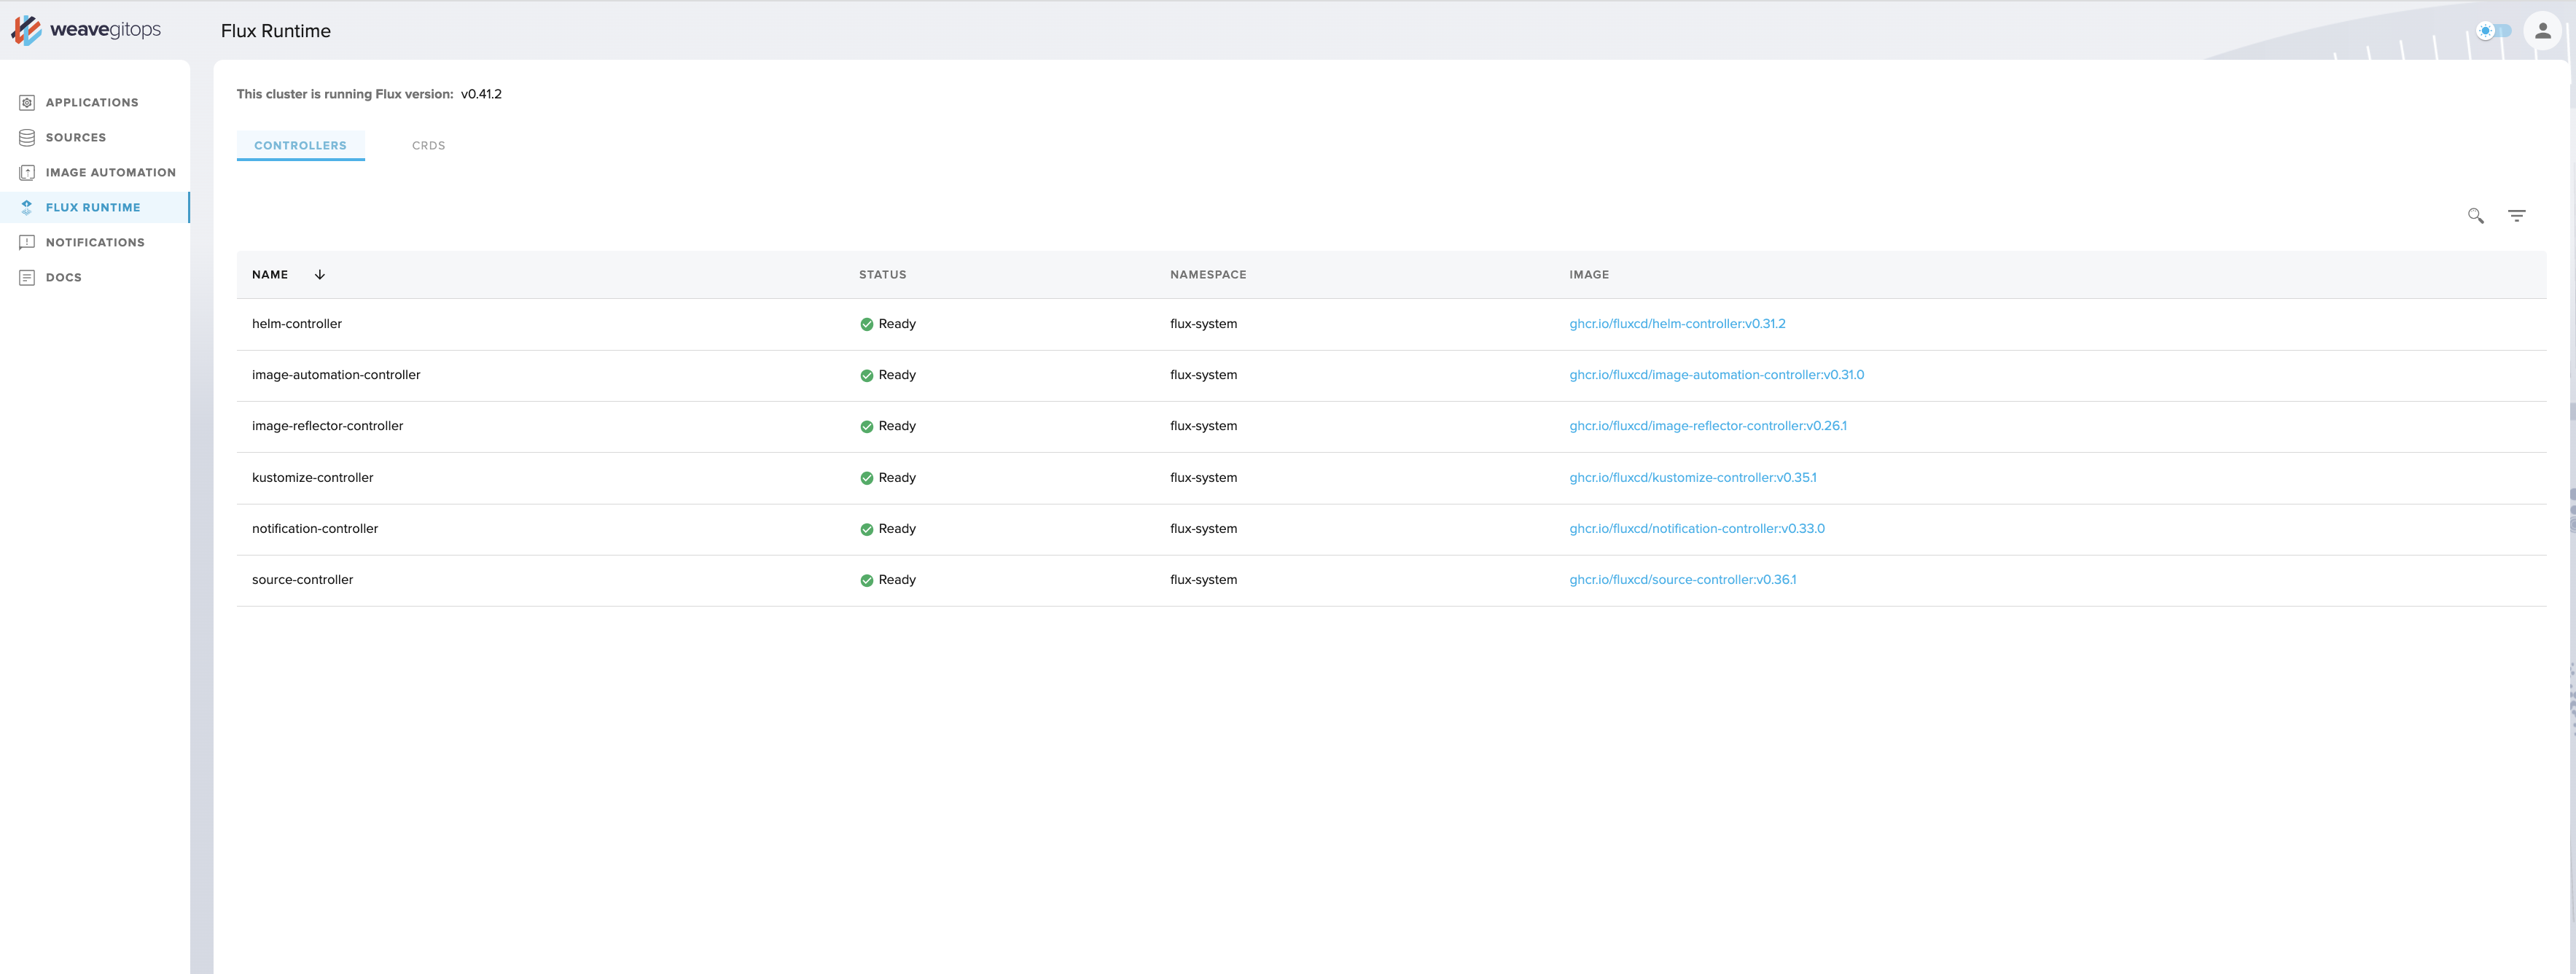
Task: Open the source-controller image link
Action: point(1682,580)
